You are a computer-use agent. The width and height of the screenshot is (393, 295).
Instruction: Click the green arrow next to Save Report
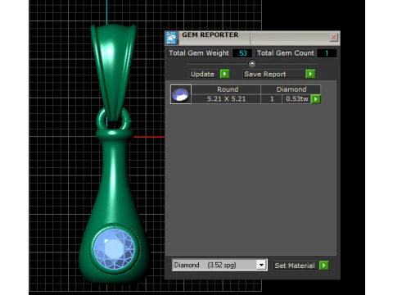[310, 74]
